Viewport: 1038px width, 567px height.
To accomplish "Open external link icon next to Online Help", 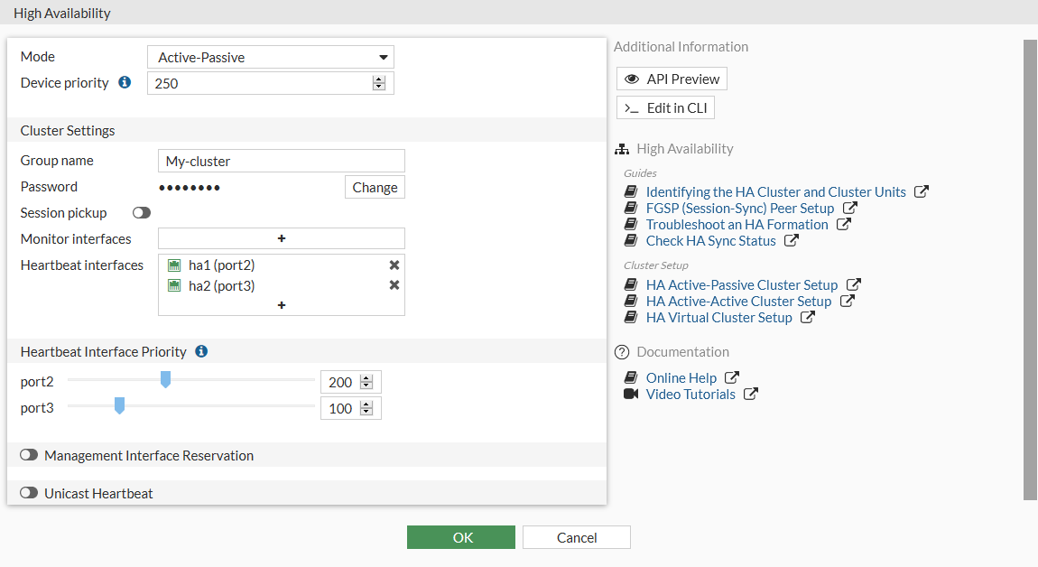I will [732, 378].
